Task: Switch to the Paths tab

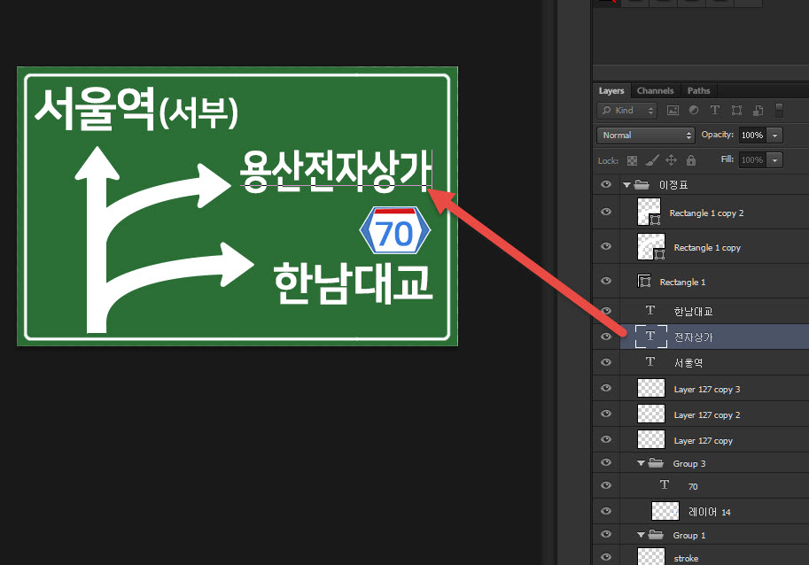Action: [x=698, y=90]
